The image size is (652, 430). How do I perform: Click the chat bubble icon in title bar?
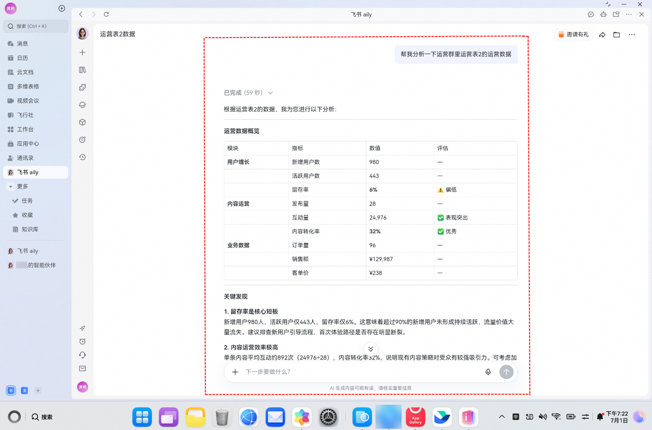tap(591, 14)
